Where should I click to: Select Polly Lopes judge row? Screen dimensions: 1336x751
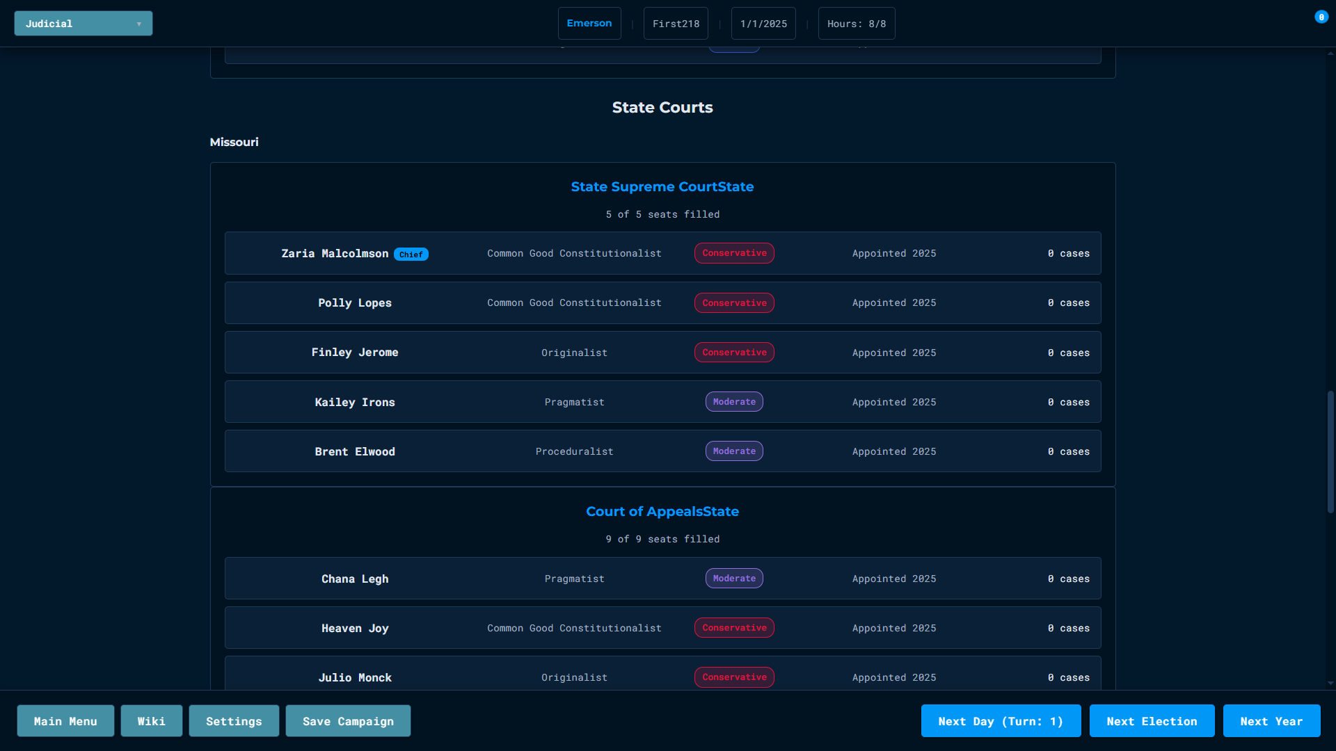click(662, 303)
